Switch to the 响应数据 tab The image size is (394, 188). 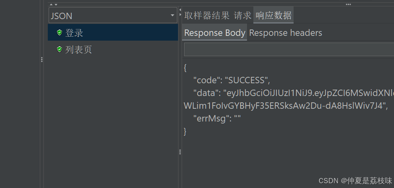(x=273, y=15)
